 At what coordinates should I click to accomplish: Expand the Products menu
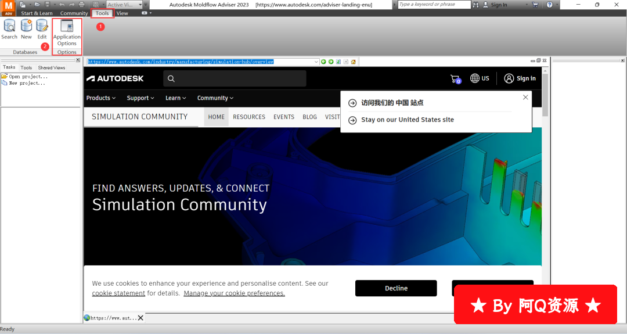(x=101, y=98)
